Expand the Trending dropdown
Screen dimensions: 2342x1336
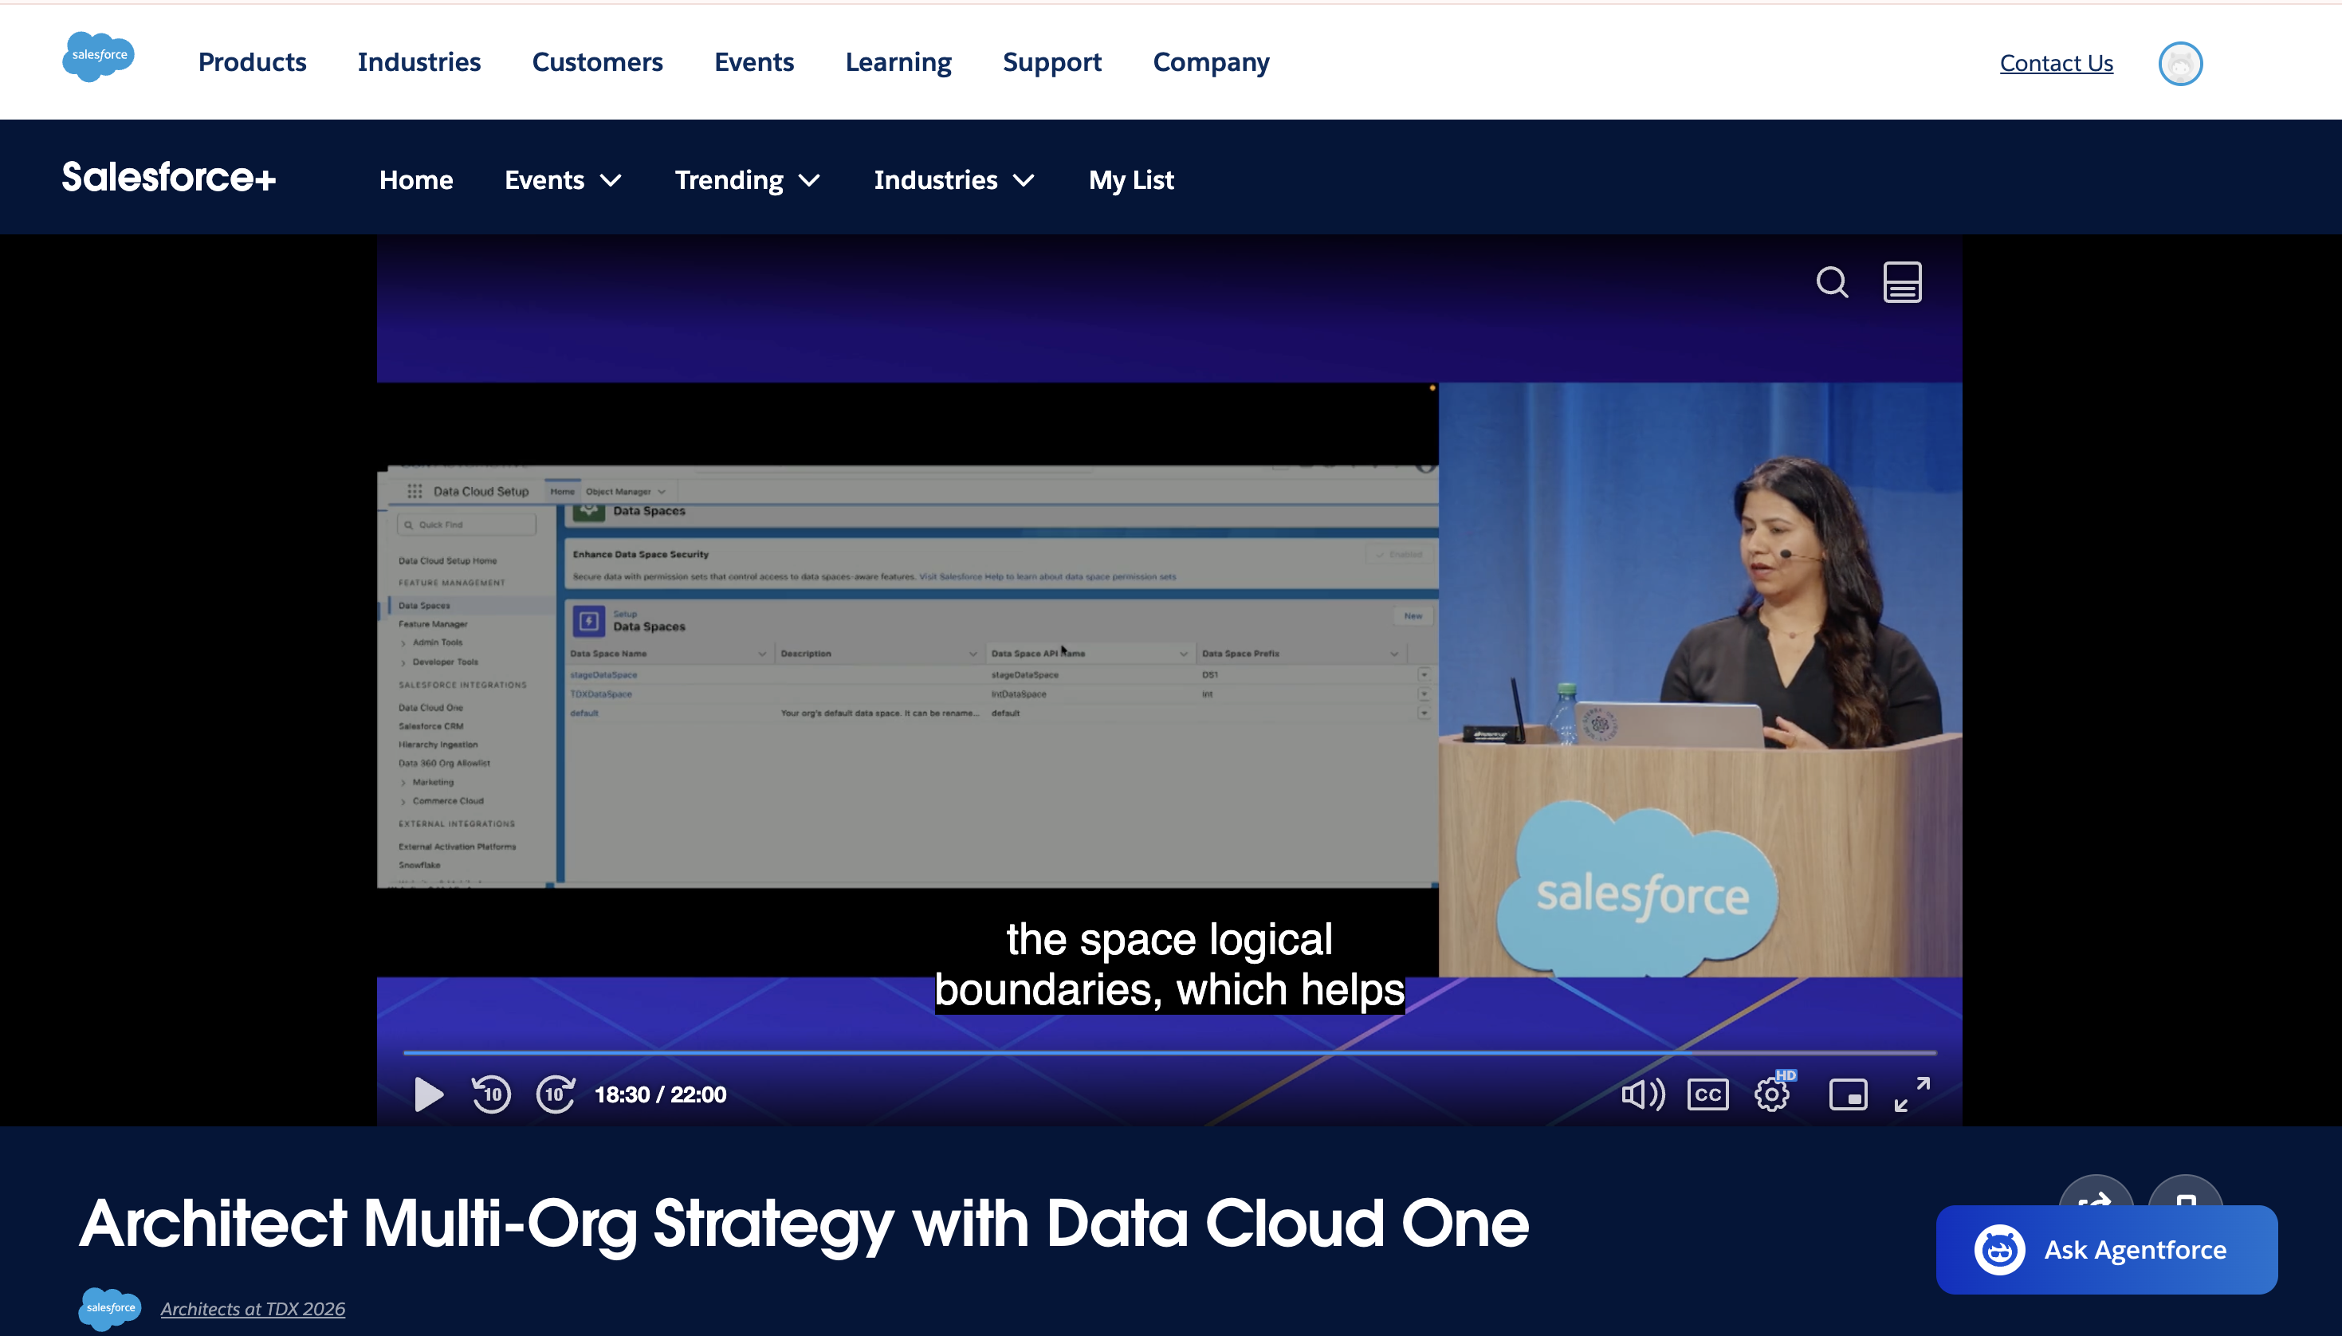click(748, 180)
